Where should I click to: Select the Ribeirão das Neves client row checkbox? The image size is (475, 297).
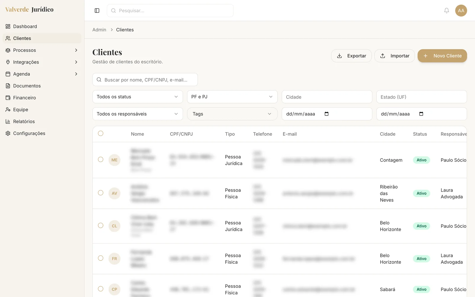pos(101,193)
